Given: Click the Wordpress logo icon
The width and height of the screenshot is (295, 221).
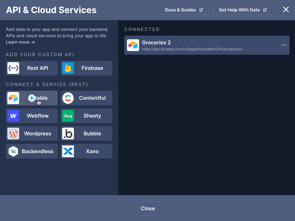Looking at the screenshot, I should 13,134.
